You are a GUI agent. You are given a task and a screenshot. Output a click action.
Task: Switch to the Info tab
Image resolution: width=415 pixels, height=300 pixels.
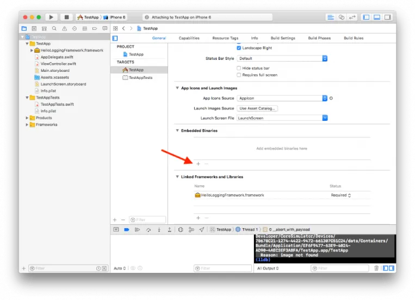tap(255, 38)
